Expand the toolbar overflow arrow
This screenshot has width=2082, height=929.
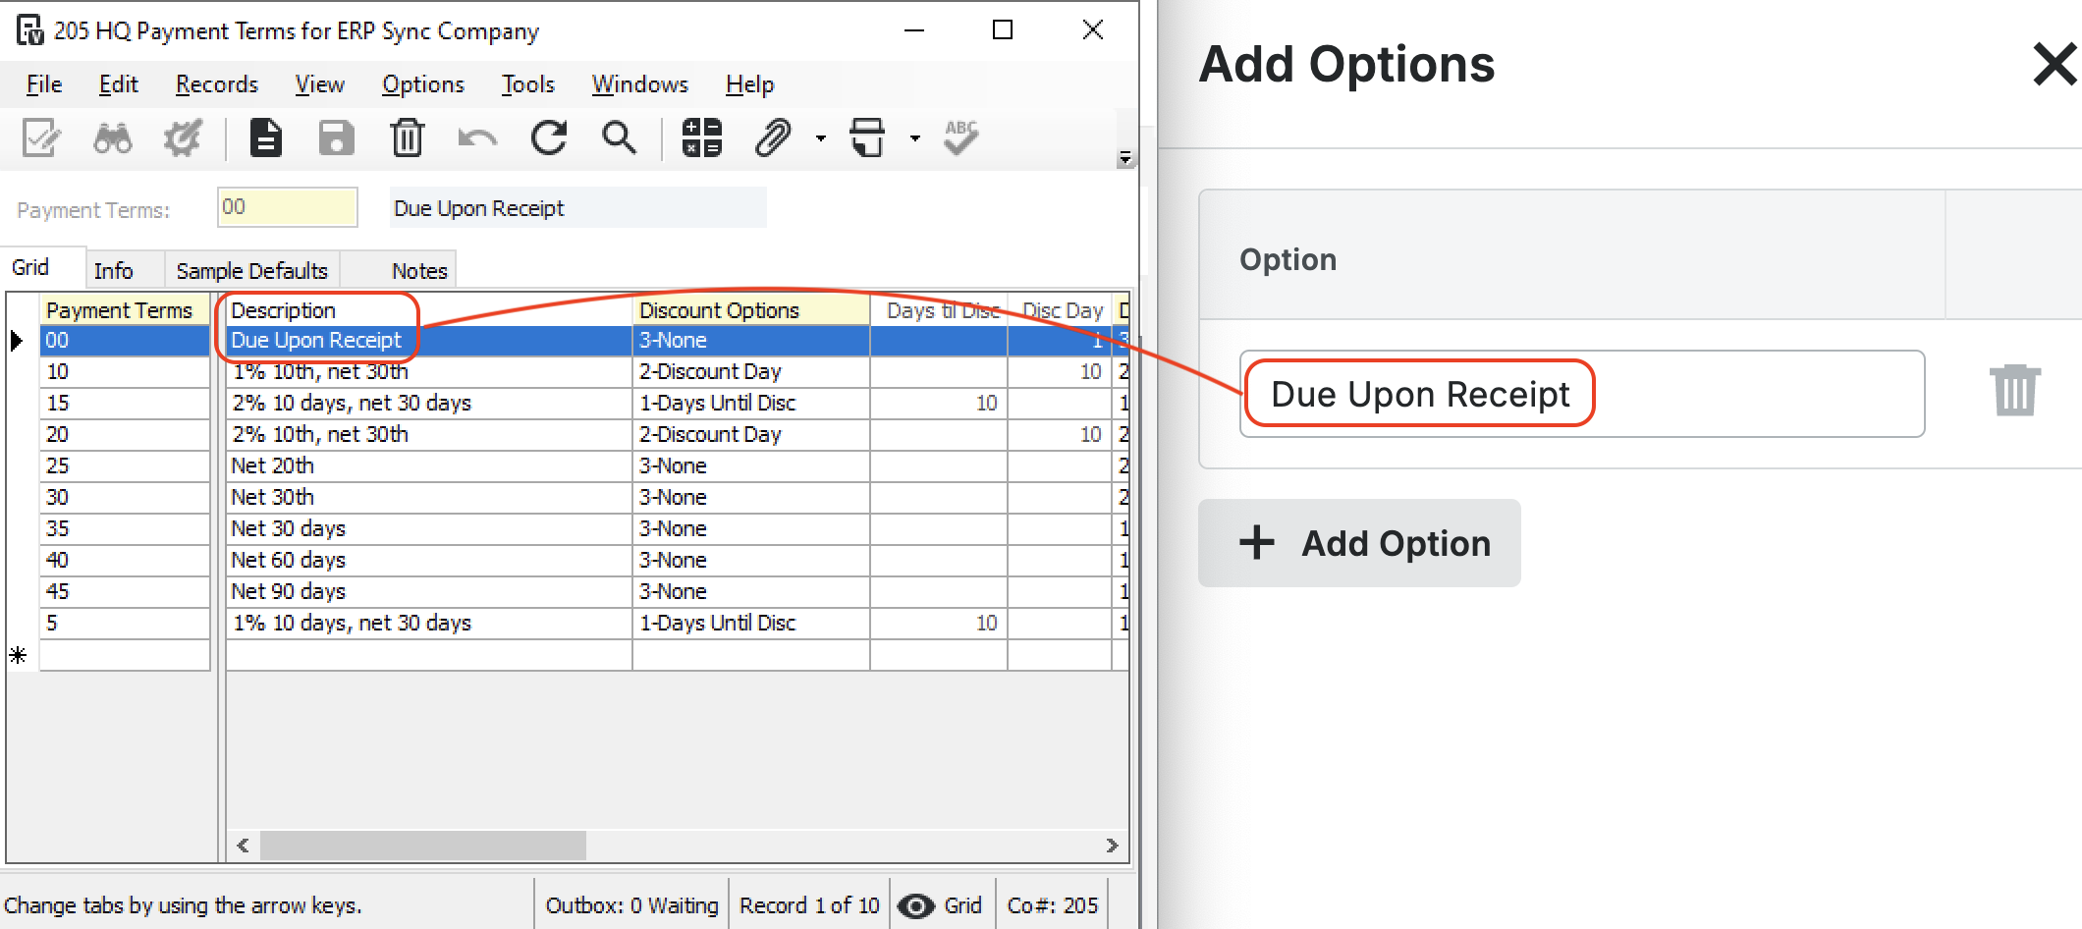coord(1125,158)
